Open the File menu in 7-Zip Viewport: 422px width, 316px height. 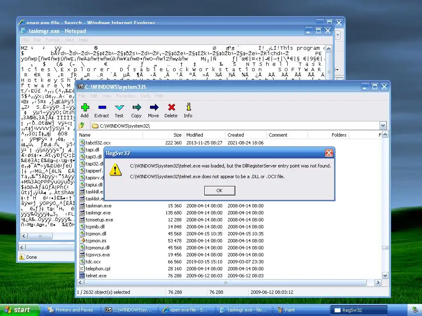click(x=82, y=96)
